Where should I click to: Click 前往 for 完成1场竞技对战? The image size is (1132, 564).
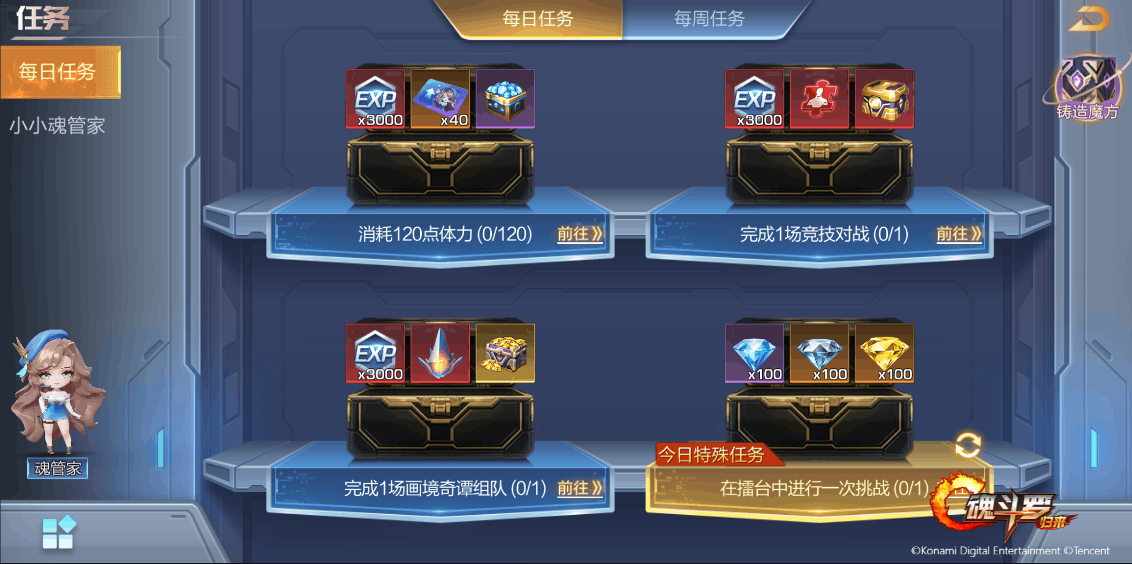pyautogui.click(x=959, y=234)
